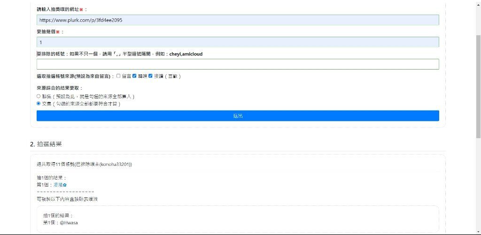
Task: Select the 聯集 union radio option
Action: pos(39,96)
